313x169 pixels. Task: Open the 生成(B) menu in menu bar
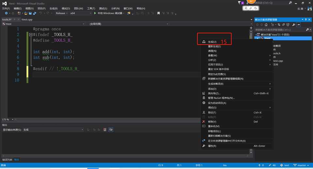click(53, 8)
